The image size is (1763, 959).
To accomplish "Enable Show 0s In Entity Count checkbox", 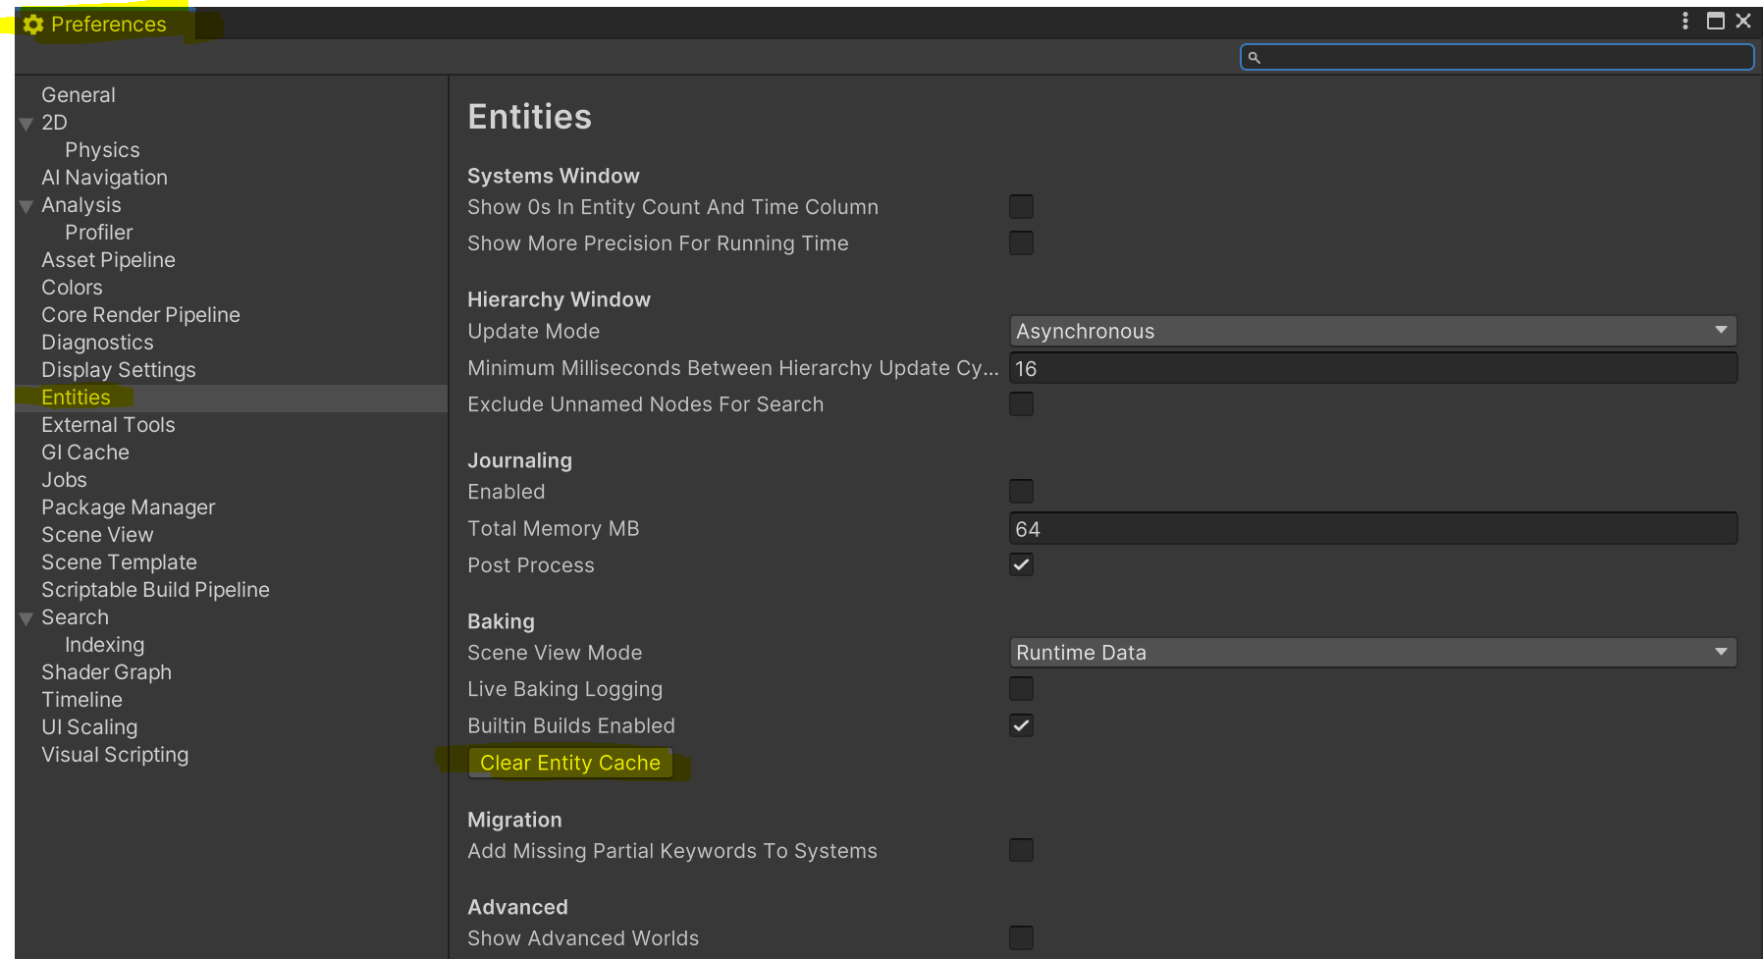I will [1021, 206].
